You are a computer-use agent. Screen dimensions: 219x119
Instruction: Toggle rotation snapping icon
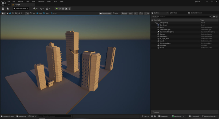coord(44,13)
